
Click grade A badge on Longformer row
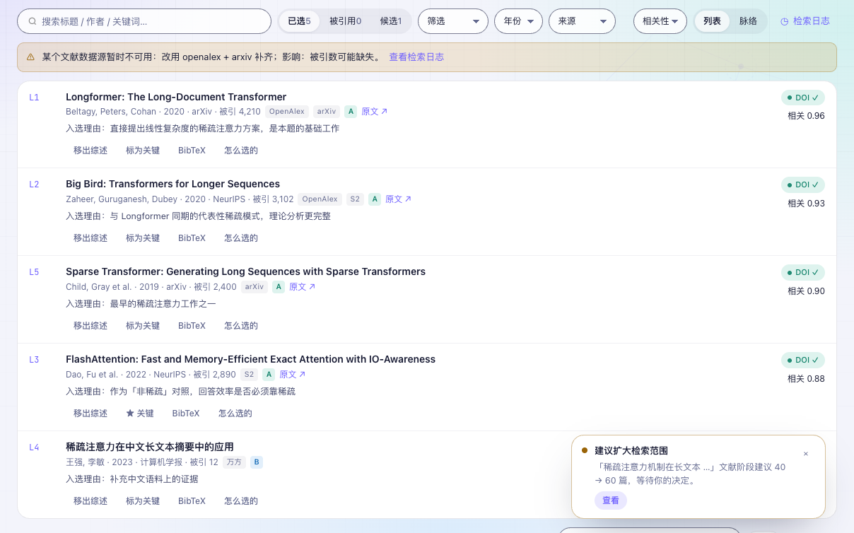[351, 112]
